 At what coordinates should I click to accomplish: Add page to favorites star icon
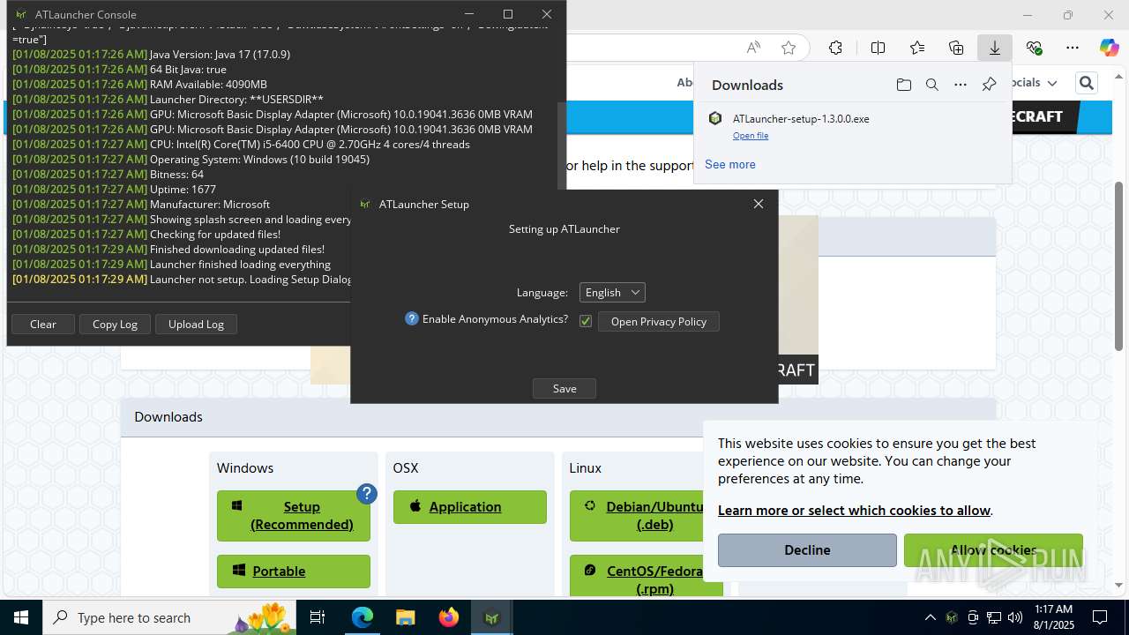[x=789, y=48]
